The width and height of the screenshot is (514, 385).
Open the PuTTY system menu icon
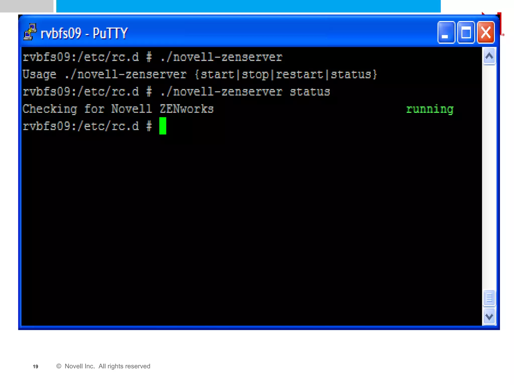click(30, 32)
